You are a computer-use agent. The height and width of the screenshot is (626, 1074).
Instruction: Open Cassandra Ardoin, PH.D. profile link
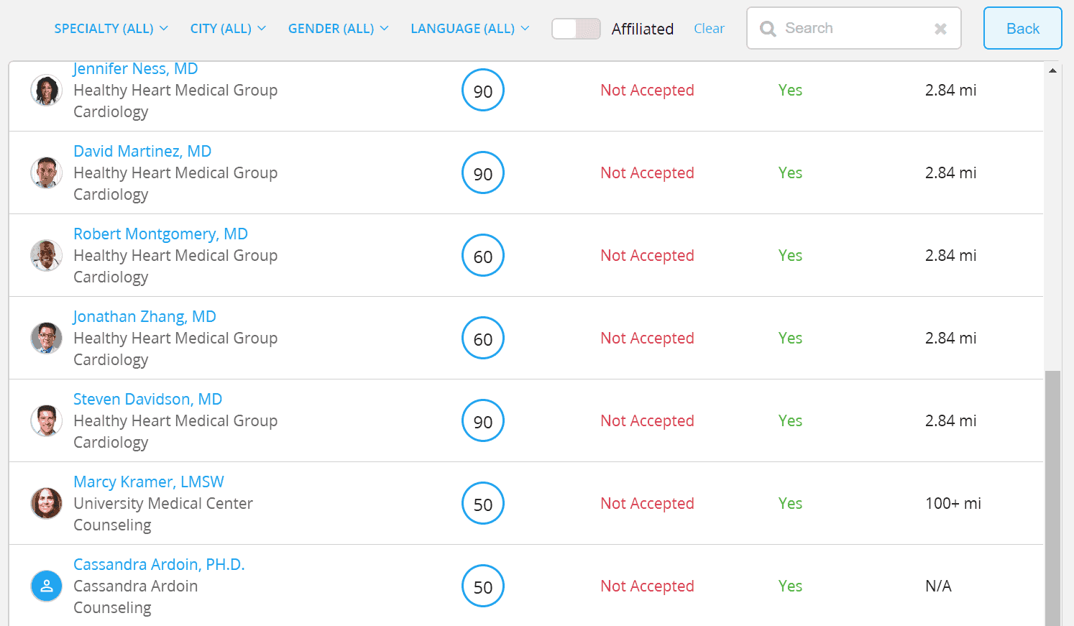[x=159, y=565]
